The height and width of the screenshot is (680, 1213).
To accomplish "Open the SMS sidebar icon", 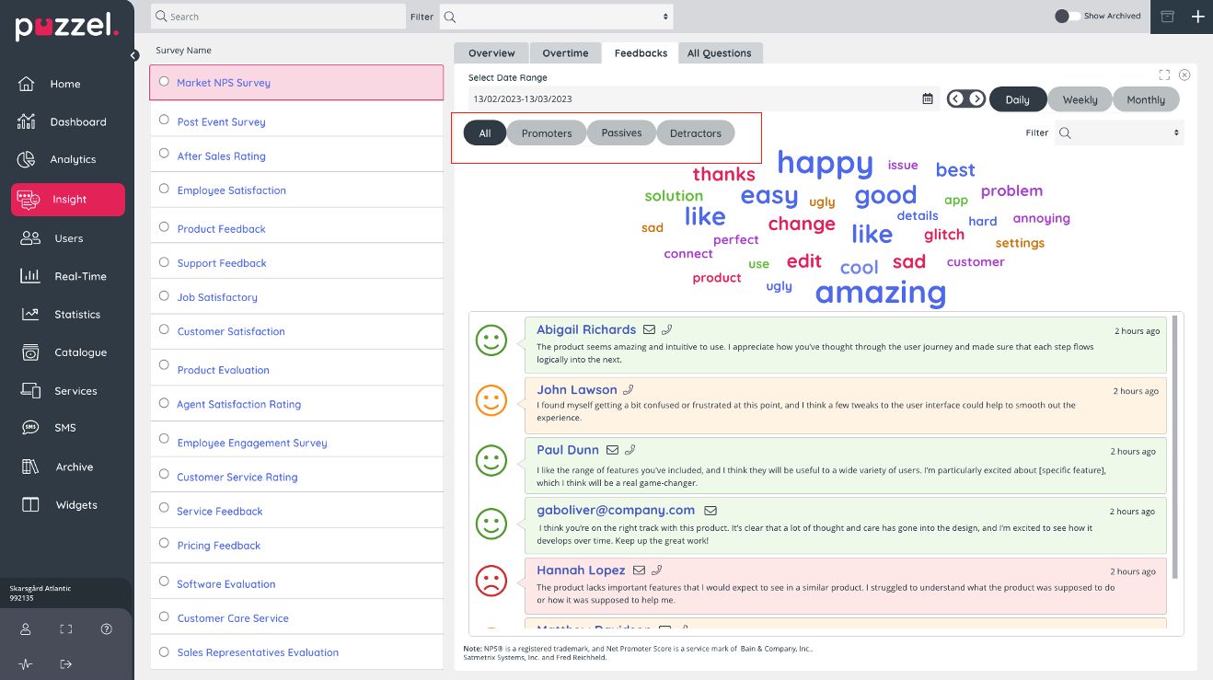I will 29,428.
